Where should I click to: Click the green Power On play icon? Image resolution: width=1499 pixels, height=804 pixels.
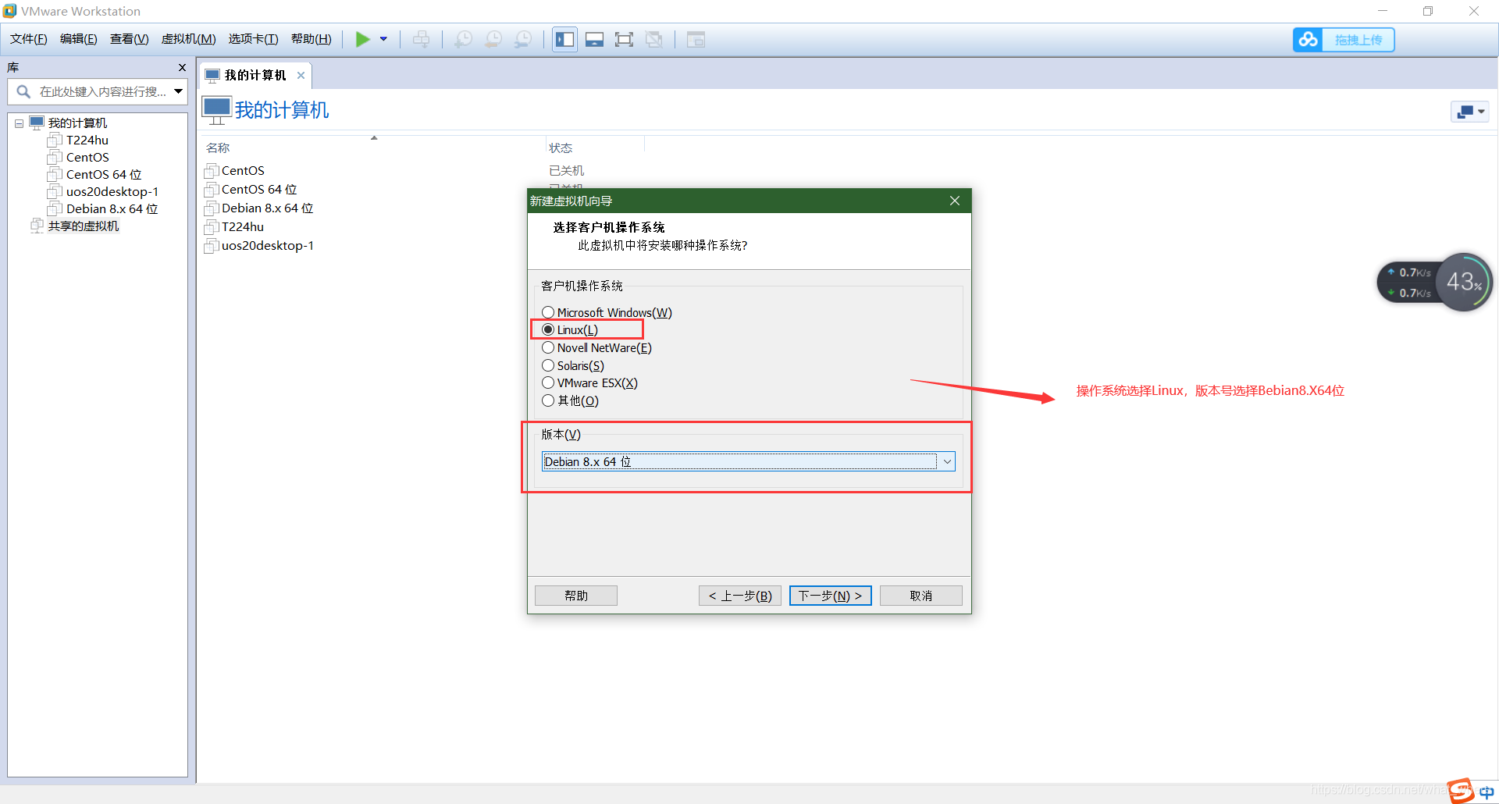pos(362,39)
